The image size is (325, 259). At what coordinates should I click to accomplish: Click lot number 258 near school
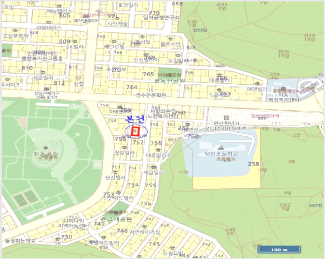(x=254, y=164)
